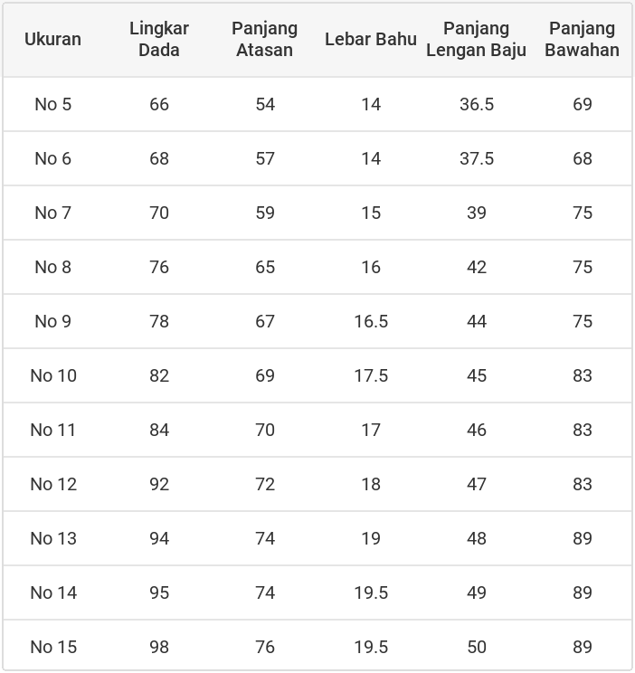Click the Lingkar Dada column header
The height and width of the screenshot is (673, 635).
click(x=159, y=39)
